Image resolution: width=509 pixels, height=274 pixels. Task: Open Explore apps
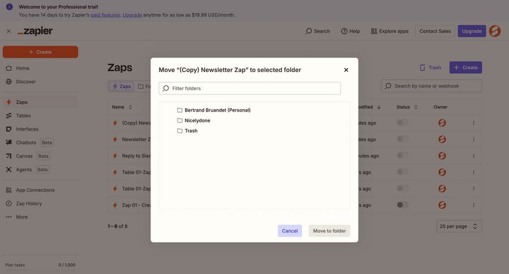coord(390,31)
